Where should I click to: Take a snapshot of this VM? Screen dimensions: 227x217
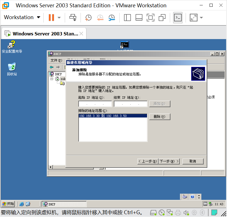point(88,18)
